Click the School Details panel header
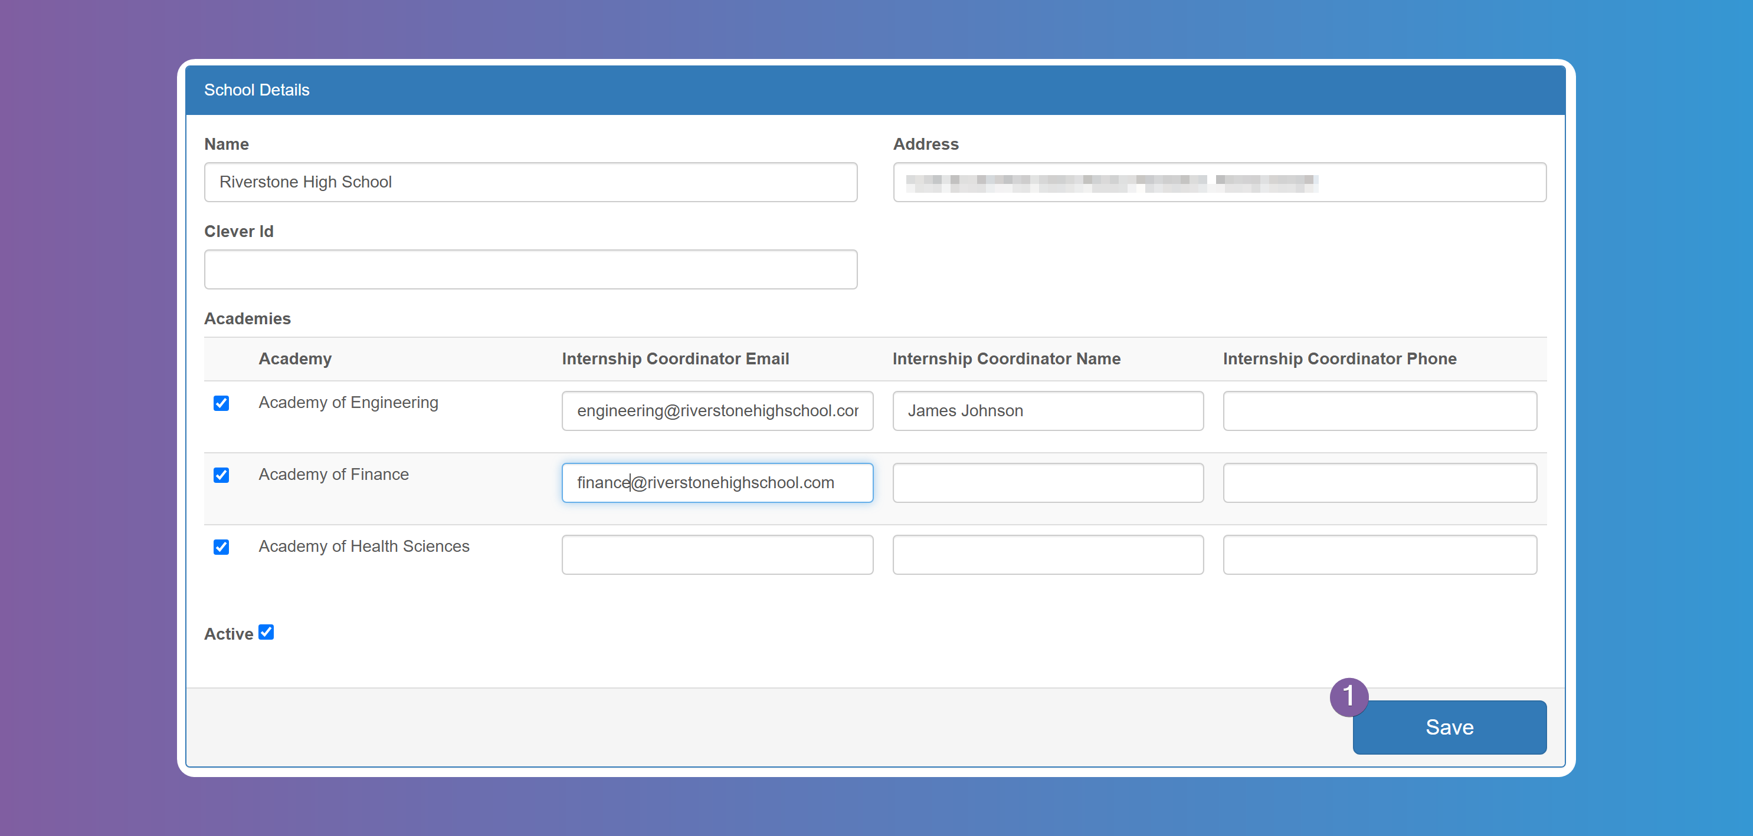This screenshot has height=836, width=1753. click(875, 90)
